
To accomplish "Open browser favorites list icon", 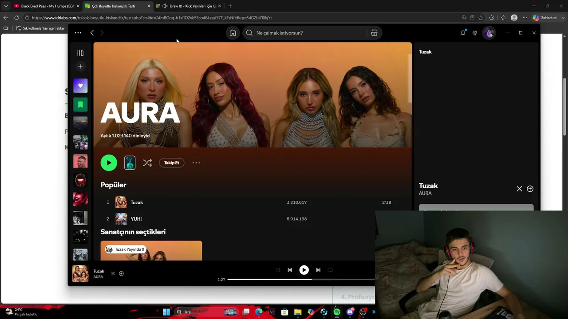I will tap(503, 18).
